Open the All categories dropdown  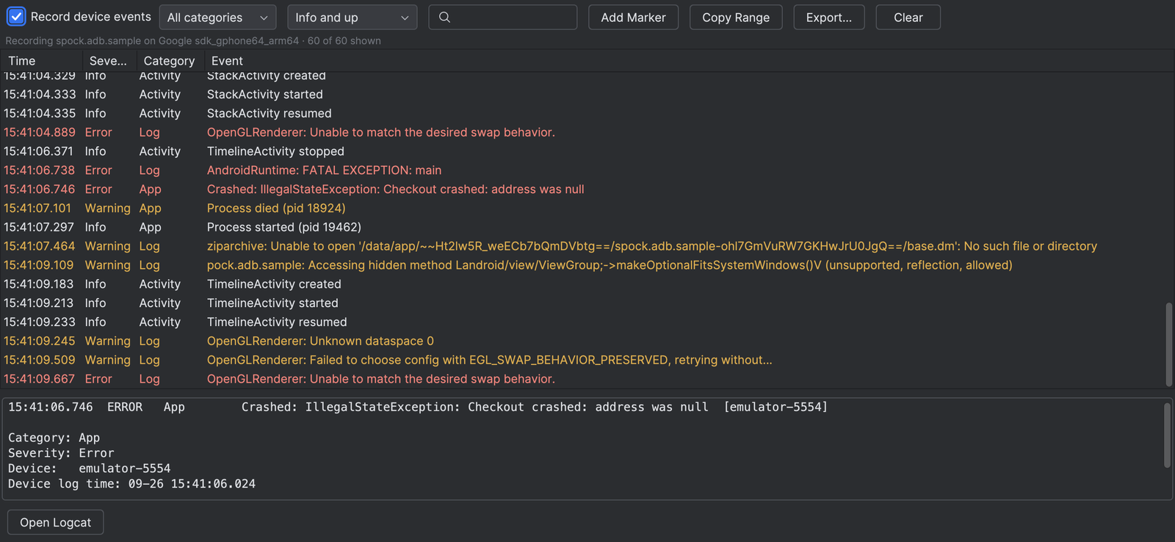click(x=217, y=17)
